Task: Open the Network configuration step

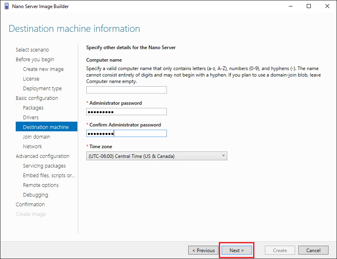Action: (x=32, y=146)
